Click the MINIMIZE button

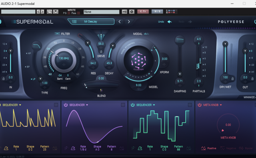click(x=250, y=97)
